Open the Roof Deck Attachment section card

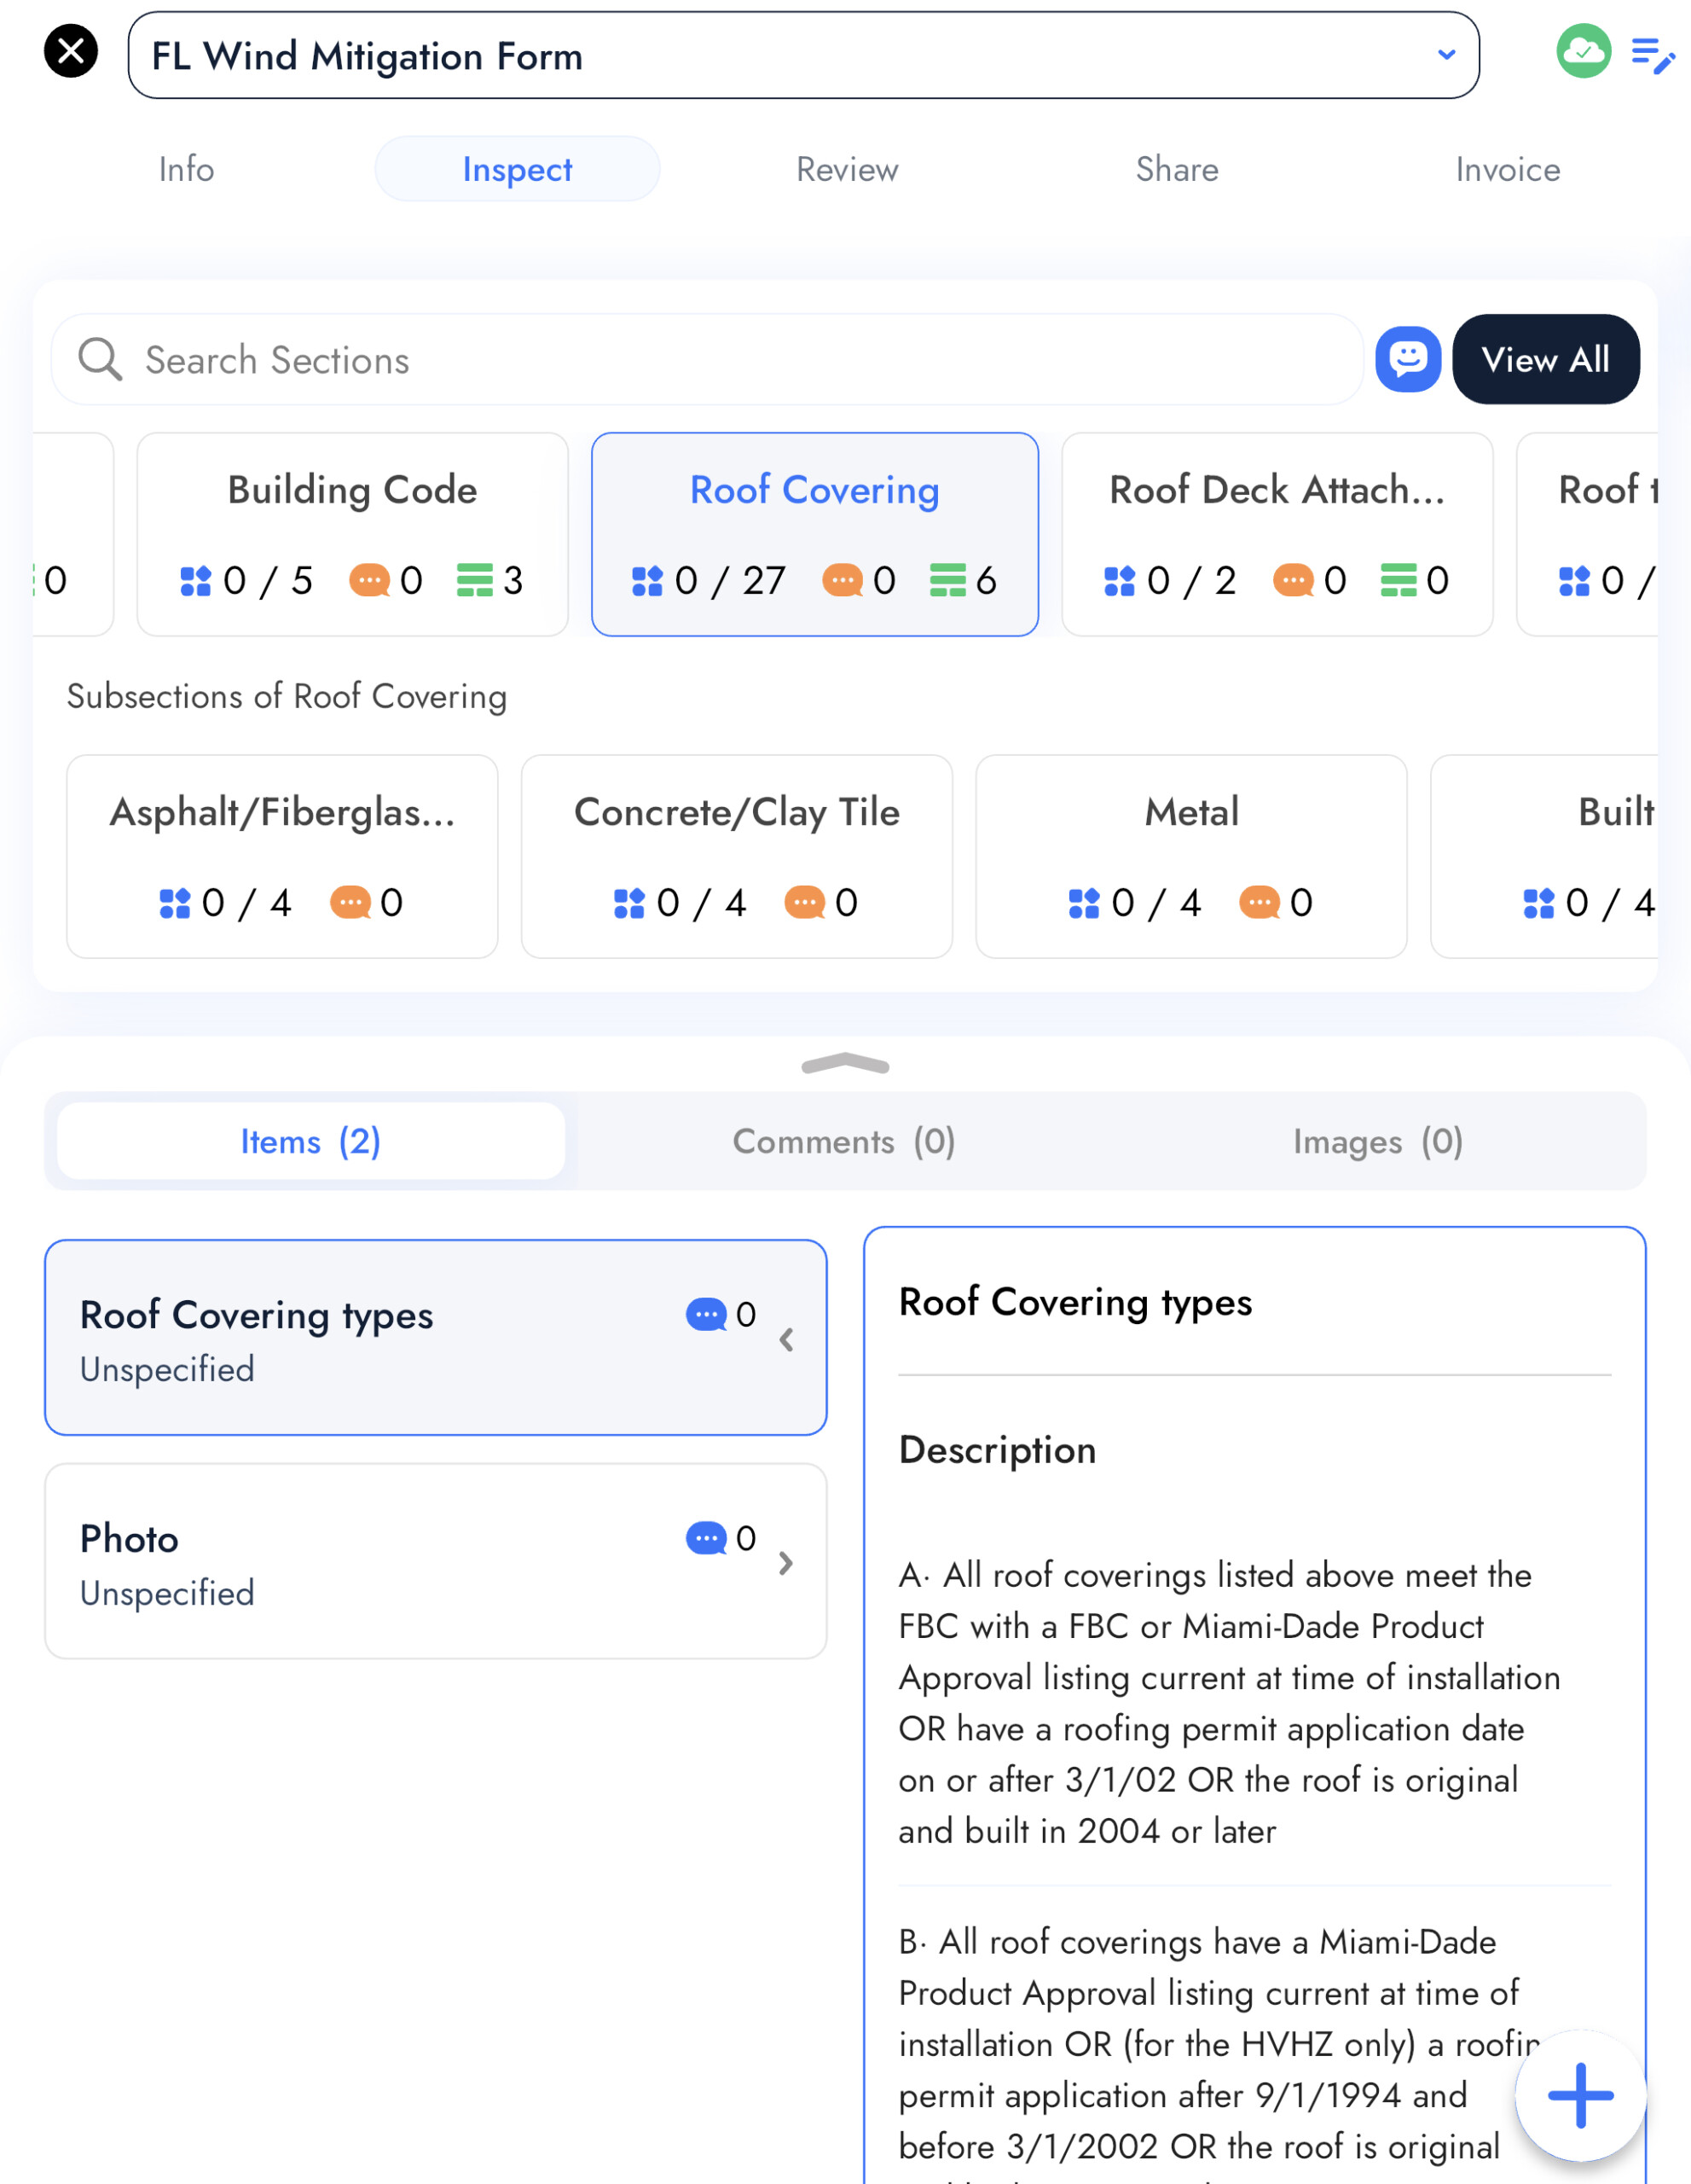[x=1277, y=534]
